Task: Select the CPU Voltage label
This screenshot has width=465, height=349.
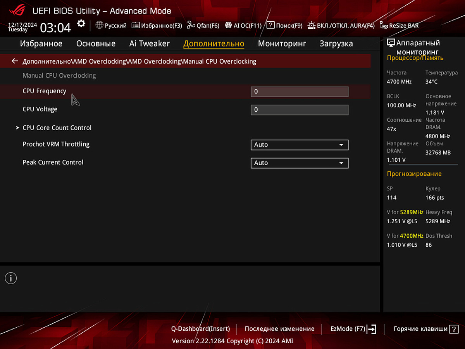Action: pyautogui.click(x=40, y=109)
